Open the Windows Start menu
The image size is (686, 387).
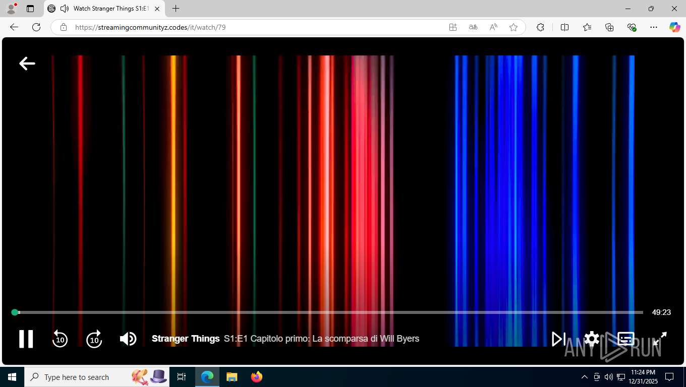pos(12,377)
